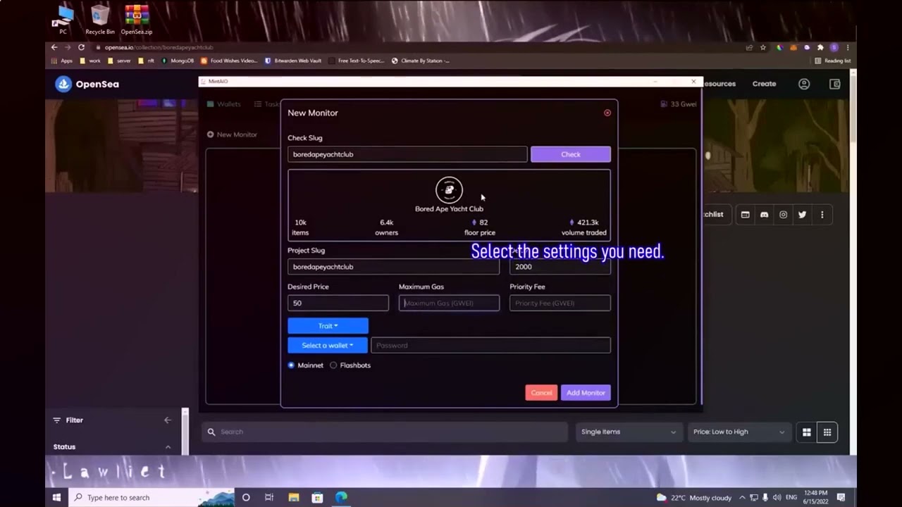Click the Windows taskbar search box
The height and width of the screenshot is (507, 902).
(151, 498)
